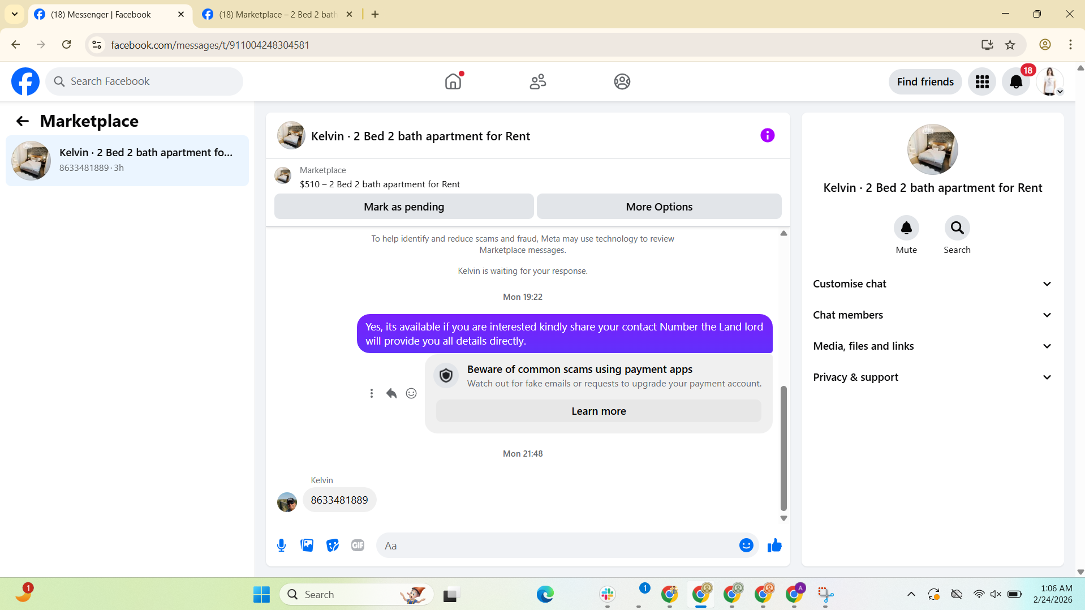Bookmark this page with the star icon
This screenshot has height=610, width=1085.
click(x=1010, y=45)
